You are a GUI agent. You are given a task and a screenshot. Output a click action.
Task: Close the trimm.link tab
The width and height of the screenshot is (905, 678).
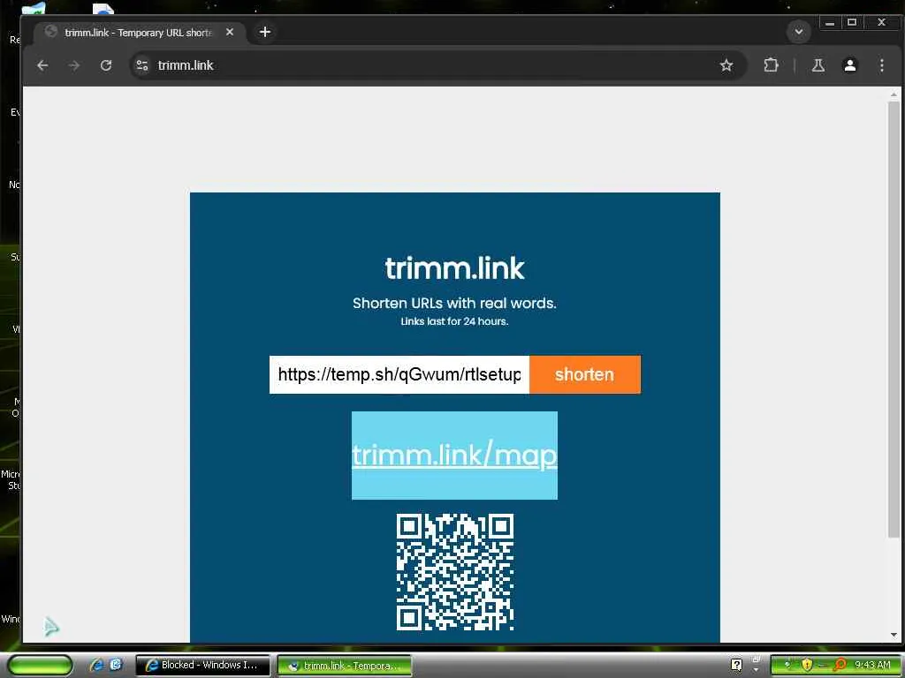[230, 33]
